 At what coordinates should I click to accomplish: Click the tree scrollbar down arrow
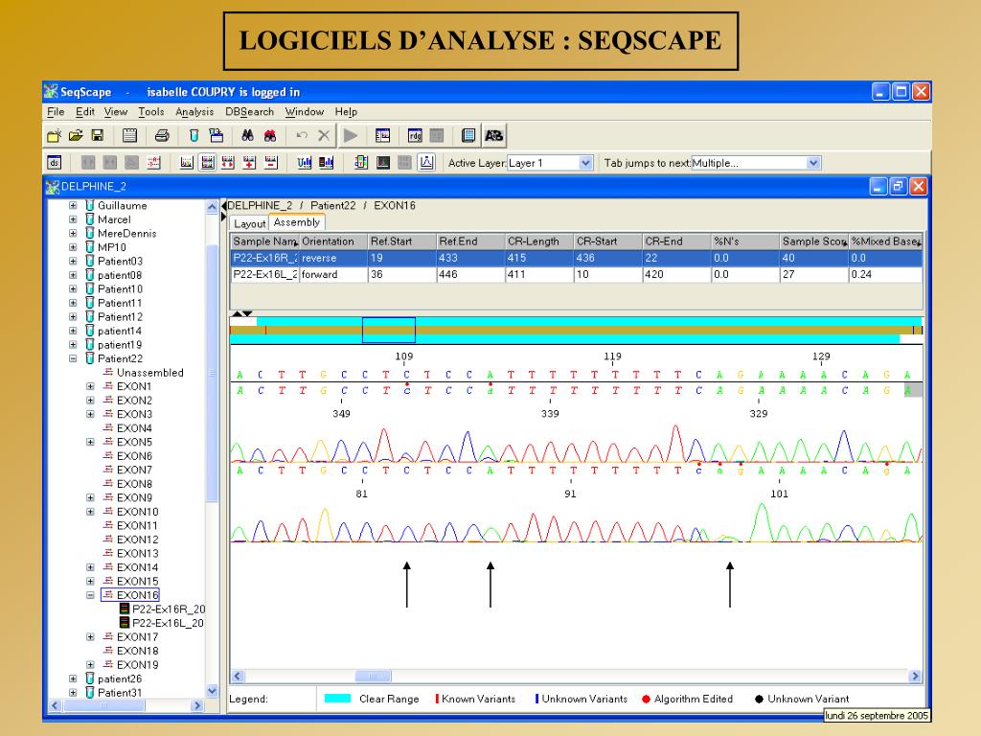pyautogui.click(x=212, y=691)
